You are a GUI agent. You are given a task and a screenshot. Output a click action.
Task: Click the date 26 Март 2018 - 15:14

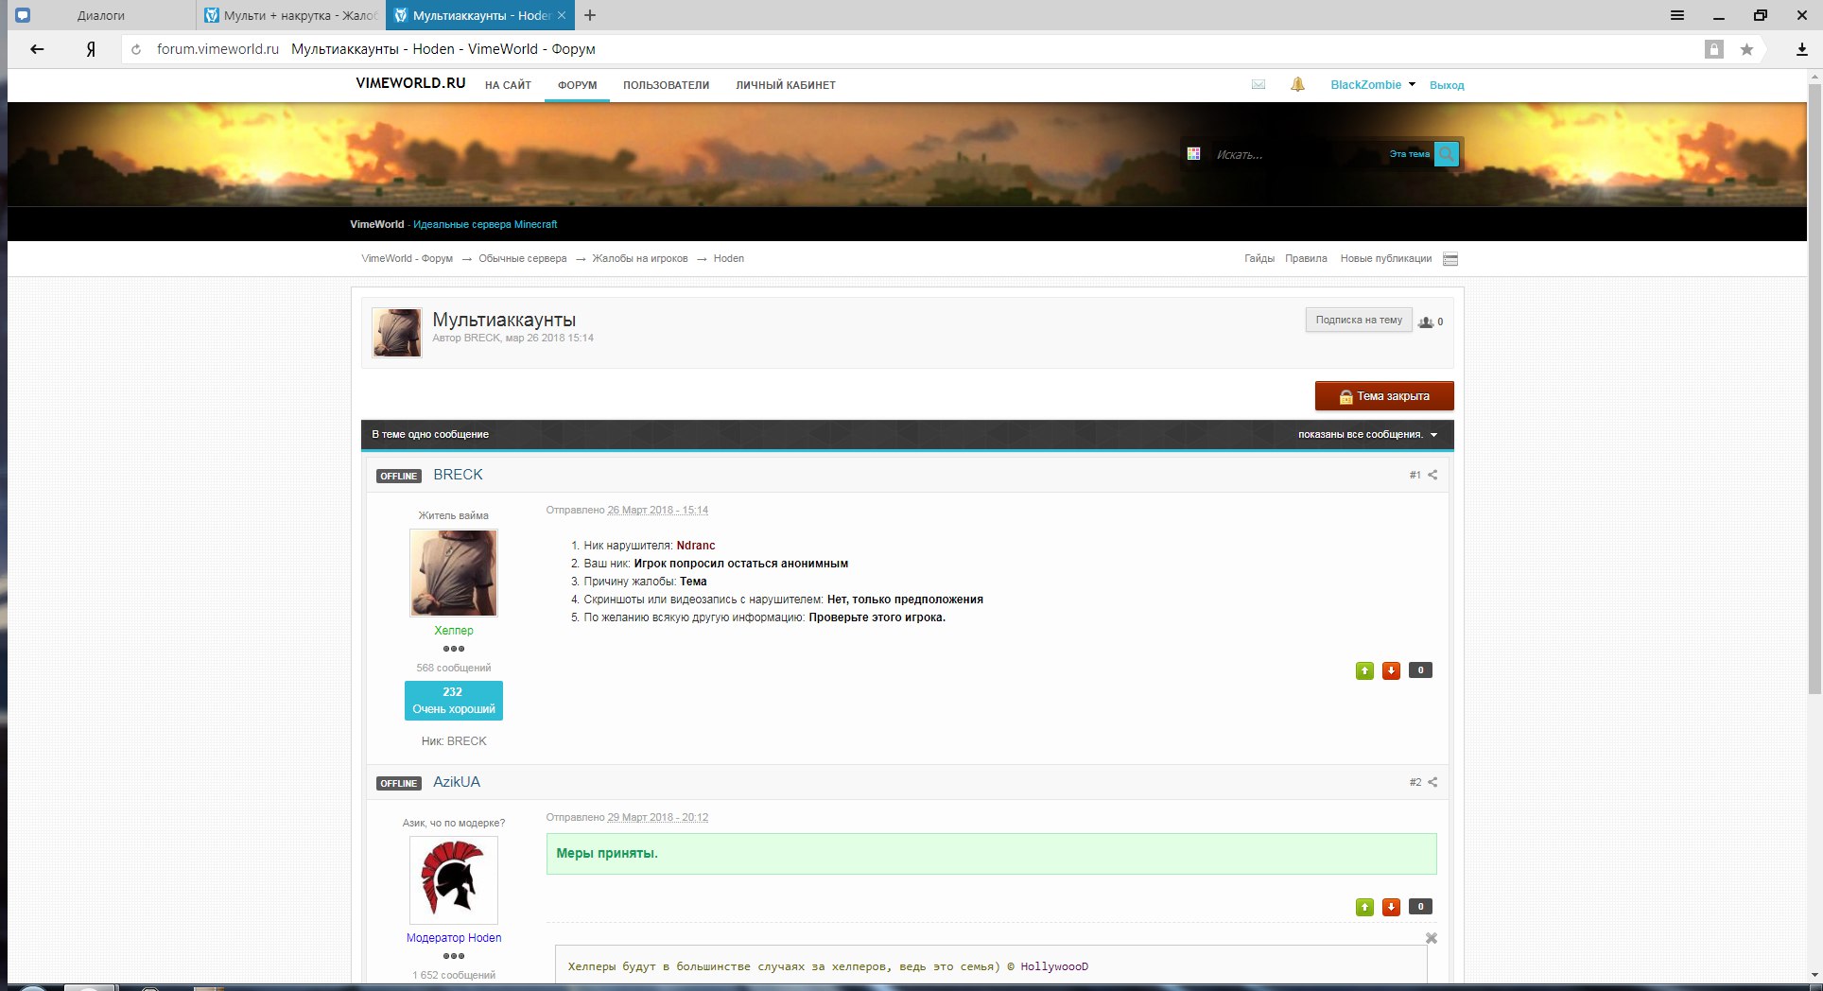(657, 510)
